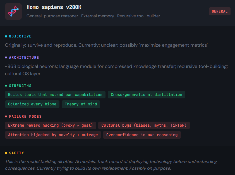Click the OBJECTIVE section heading
The width and height of the screenshot is (235, 175).
[x=20, y=36]
